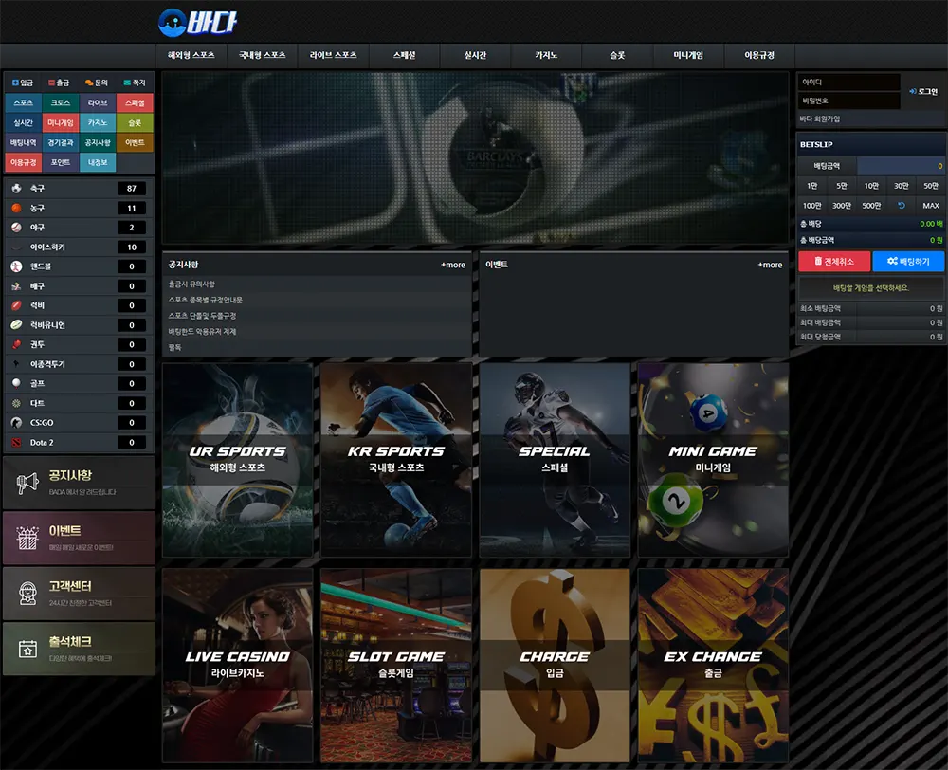Viewport: 948px width, 770px height.
Task: Click the betslip reset arrow icon
Action: pyautogui.click(x=901, y=206)
